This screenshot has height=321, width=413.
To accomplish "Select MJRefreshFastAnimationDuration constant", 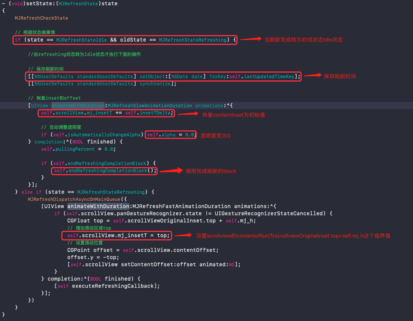I will click(181, 206).
